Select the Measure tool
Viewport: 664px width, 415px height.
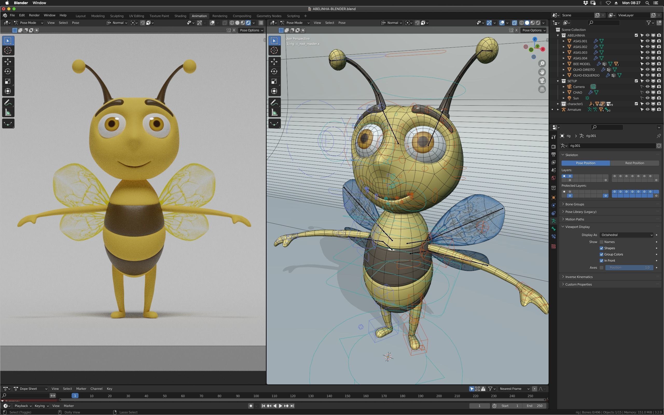click(x=8, y=112)
